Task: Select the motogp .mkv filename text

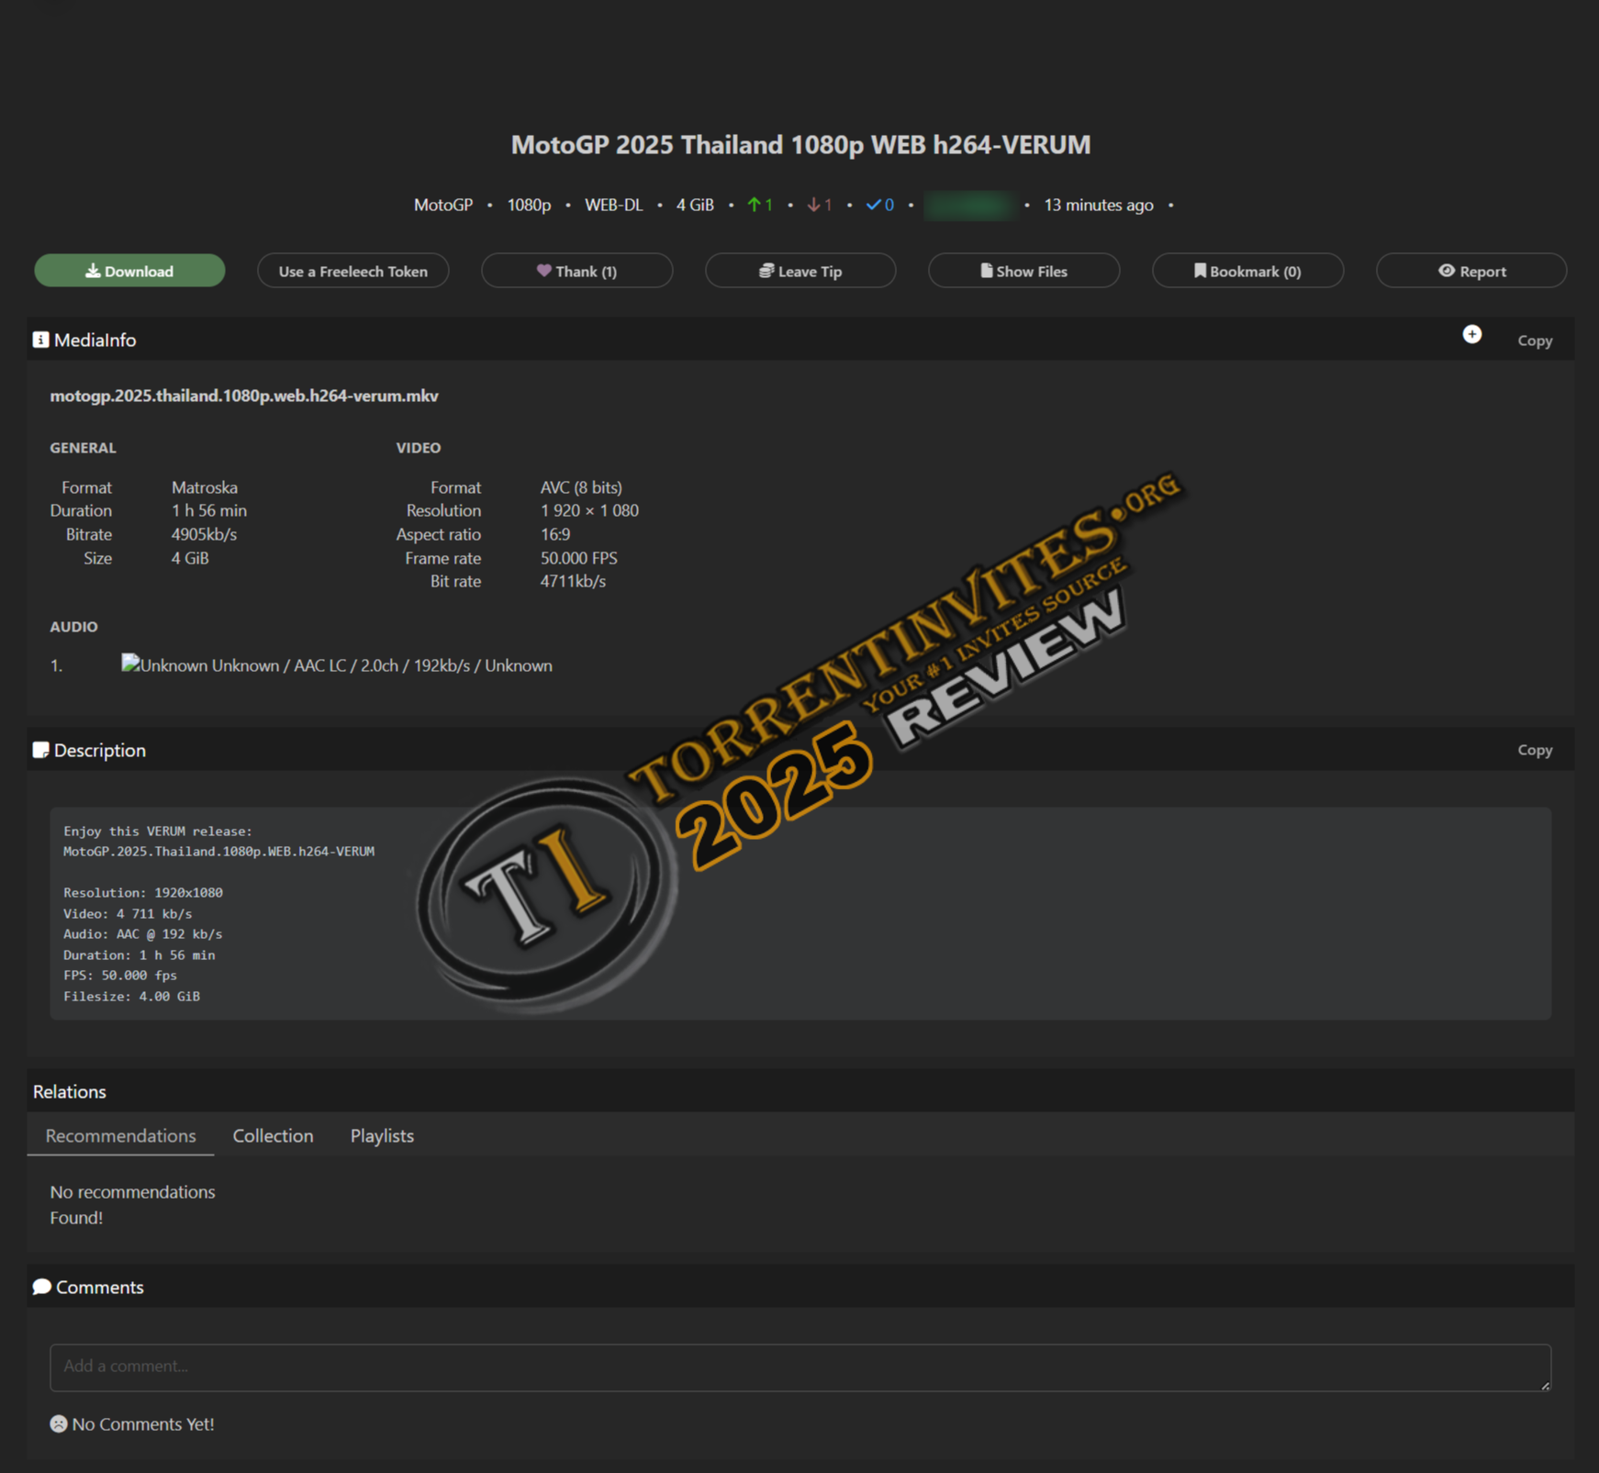Action: click(x=244, y=396)
